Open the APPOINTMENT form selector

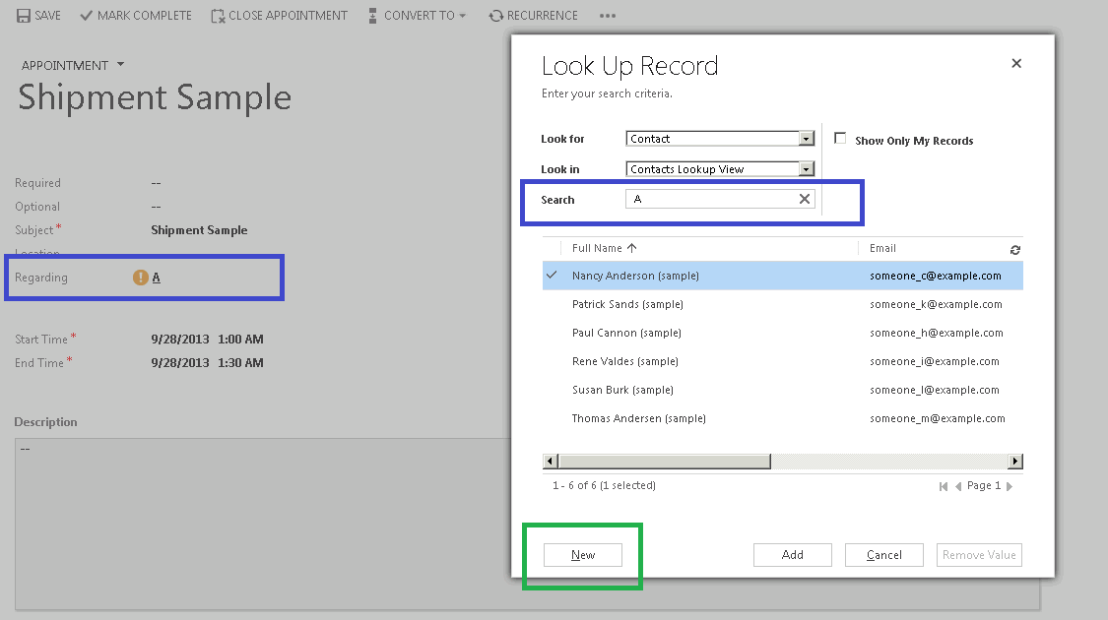pos(120,65)
